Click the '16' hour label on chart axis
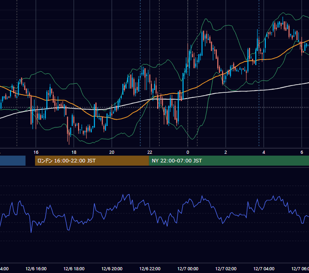The width and height of the screenshot is (309, 273). tap(36, 152)
